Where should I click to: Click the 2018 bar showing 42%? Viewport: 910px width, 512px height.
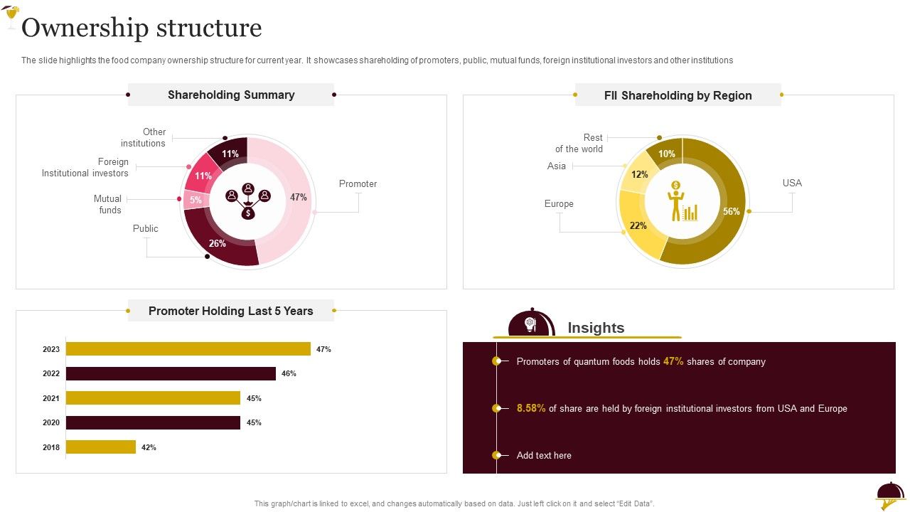pos(101,447)
